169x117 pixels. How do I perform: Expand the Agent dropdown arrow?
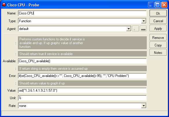(x=129, y=29)
